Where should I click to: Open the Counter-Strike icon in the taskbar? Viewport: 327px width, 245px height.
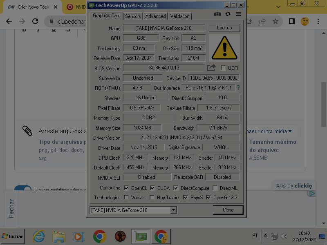click(x=120, y=236)
